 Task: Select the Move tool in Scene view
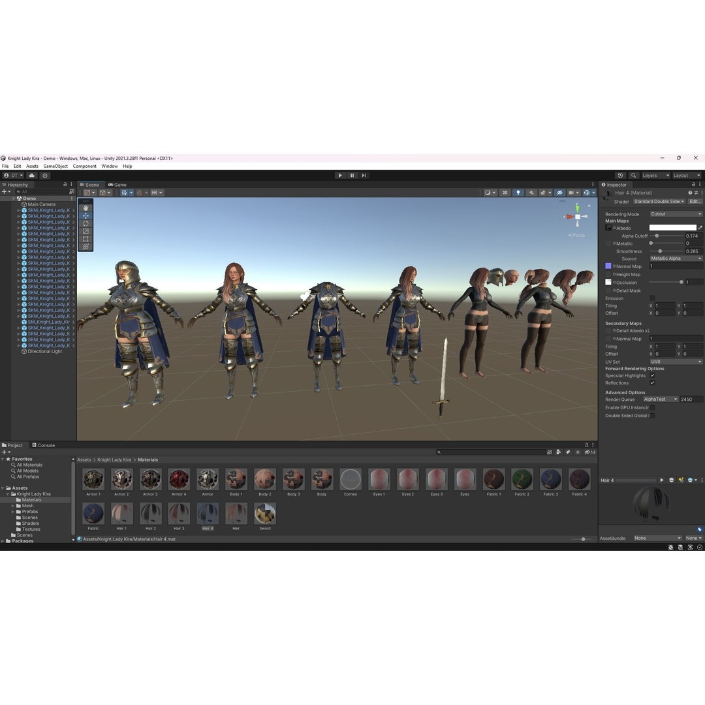coord(86,216)
